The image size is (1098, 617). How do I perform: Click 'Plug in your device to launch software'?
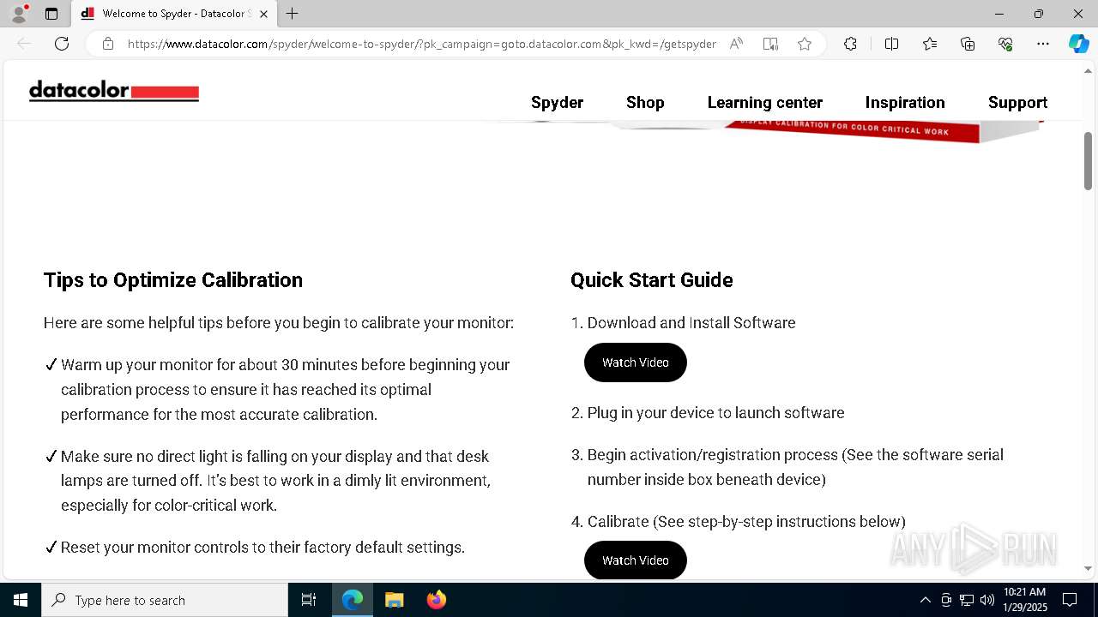[x=716, y=413]
